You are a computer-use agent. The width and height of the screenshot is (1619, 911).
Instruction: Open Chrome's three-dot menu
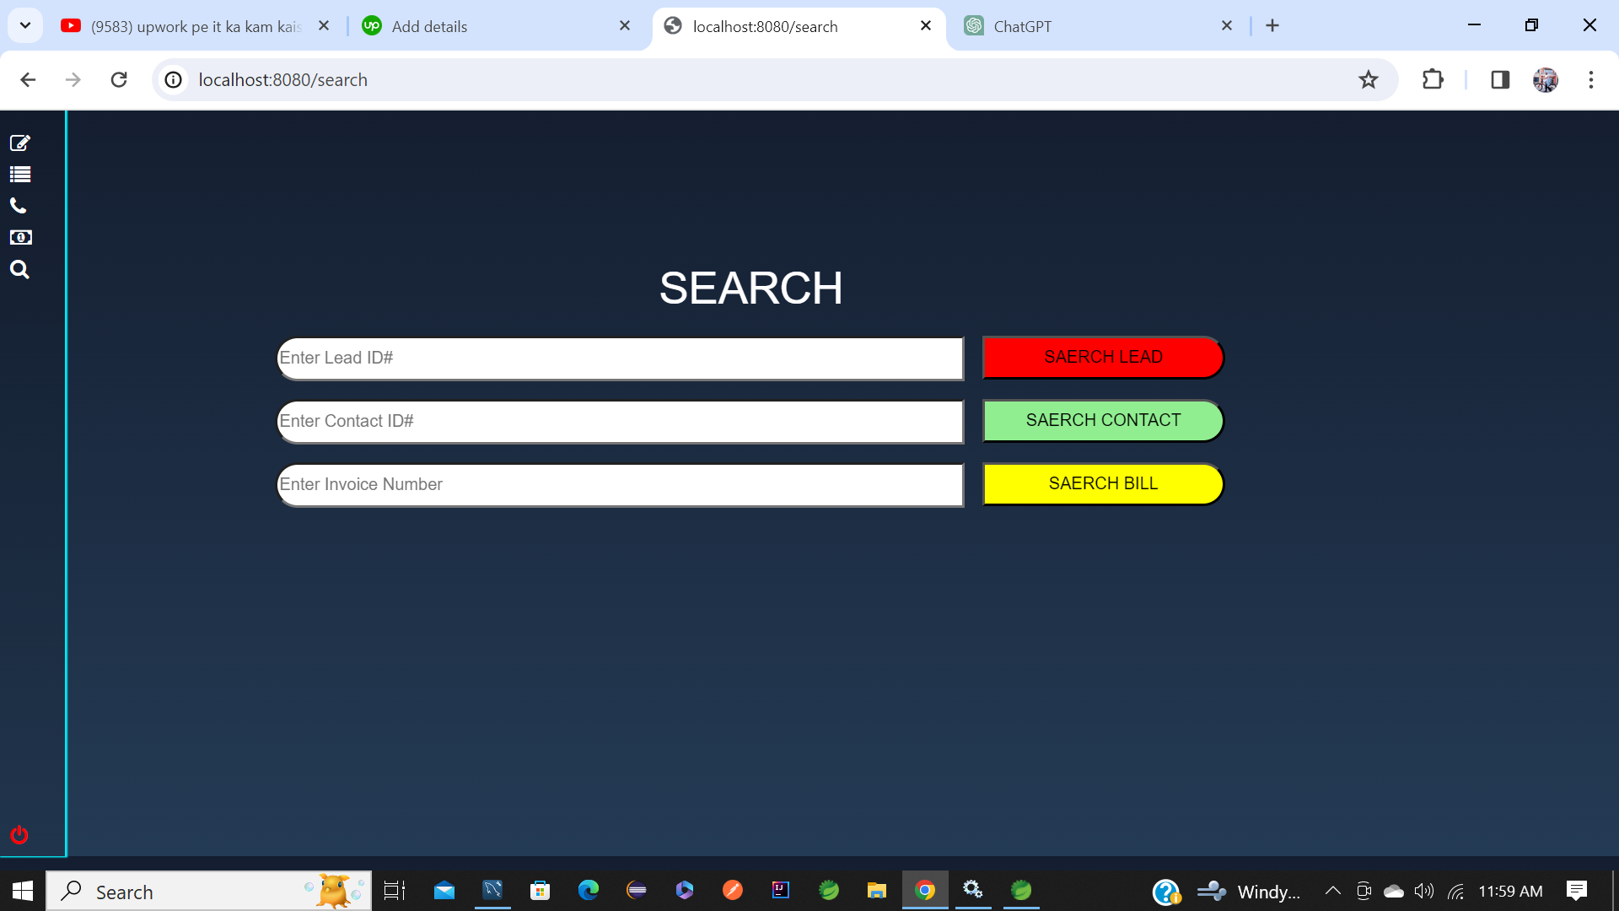[x=1590, y=80]
